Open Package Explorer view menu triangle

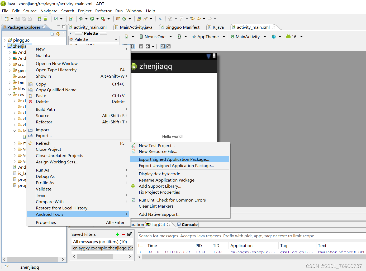pyautogui.click(x=64, y=33)
